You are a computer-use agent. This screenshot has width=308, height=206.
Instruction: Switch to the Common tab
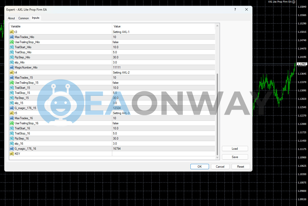[x=24, y=18]
